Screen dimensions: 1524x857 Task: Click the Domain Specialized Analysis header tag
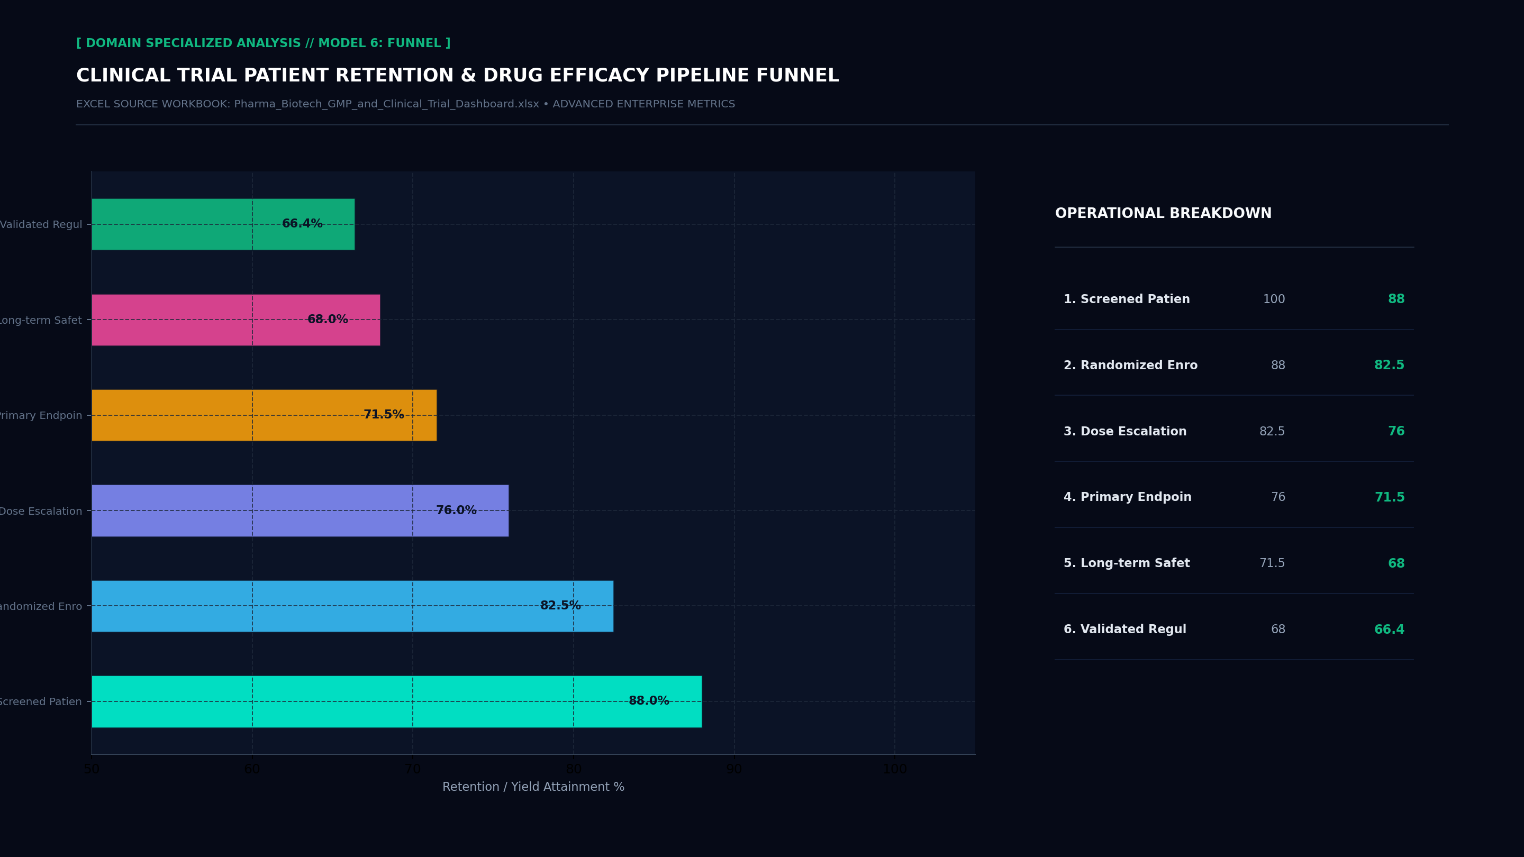264,43
